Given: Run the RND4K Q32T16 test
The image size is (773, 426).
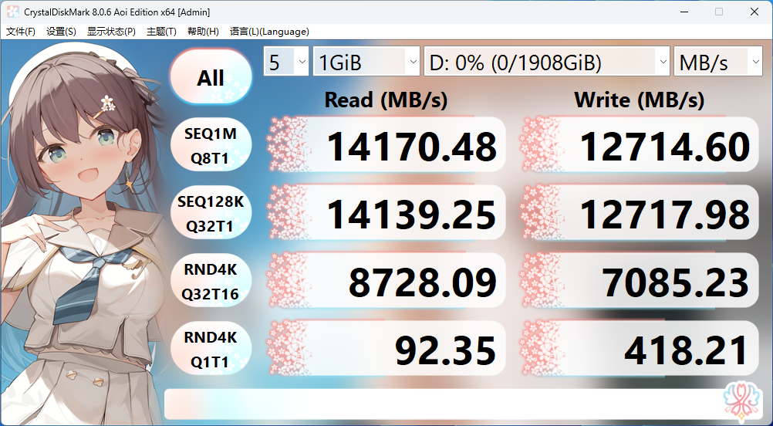Looking at the screenshot, I should pyautogui.click(x=211, y=282).
